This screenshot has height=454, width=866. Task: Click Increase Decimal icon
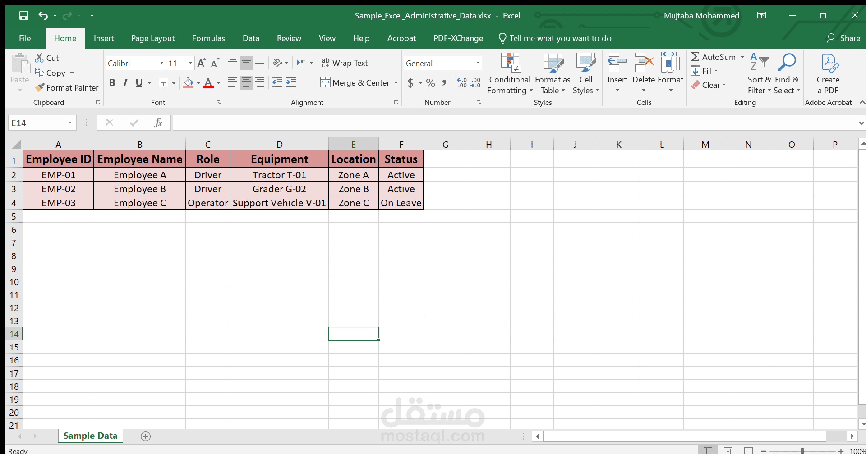tap(461, 83)
